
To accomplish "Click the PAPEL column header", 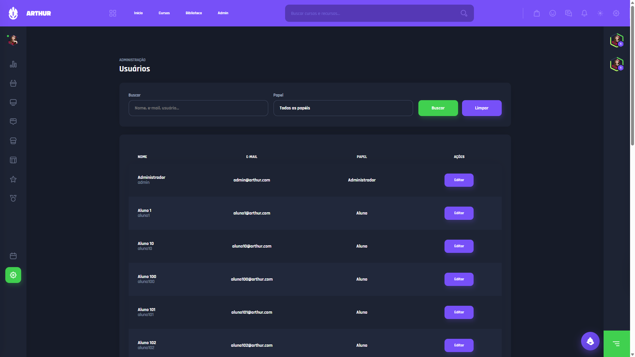I will pos(362,157).
